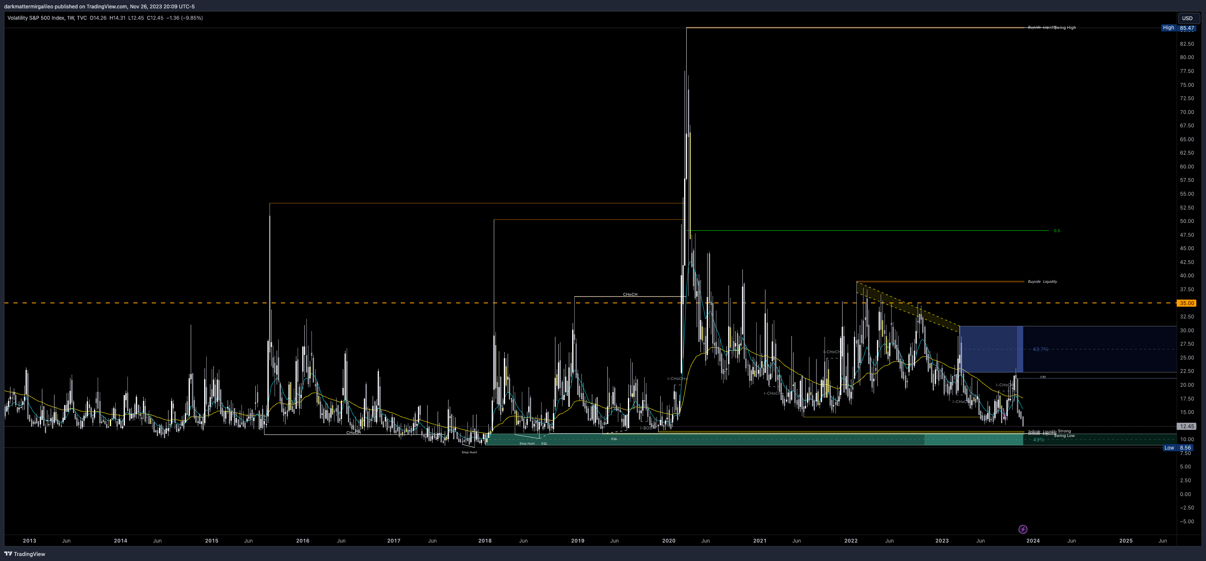Screen dimensions: 1206x561
Task: Click the purple lightning bolt event icon
Action: click(x=1023, y=529)
